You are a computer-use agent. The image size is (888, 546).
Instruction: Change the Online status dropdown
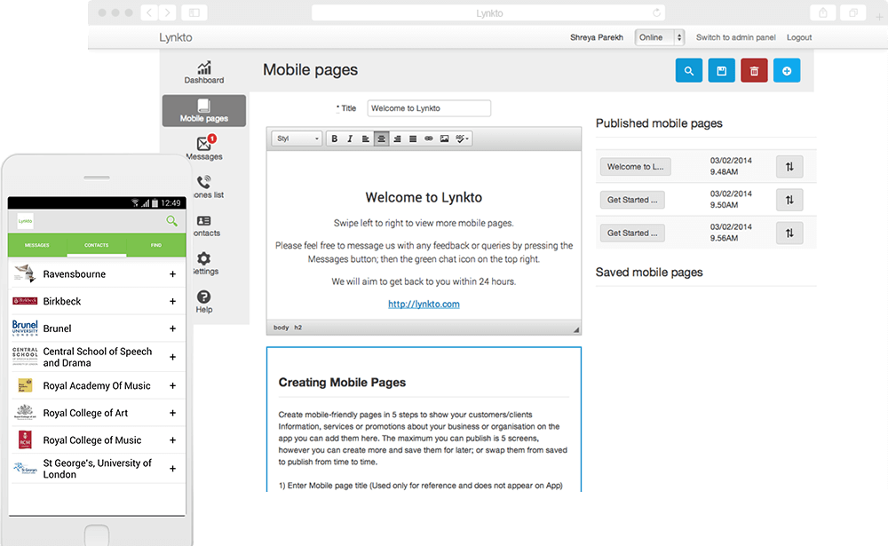click(659, 37)
